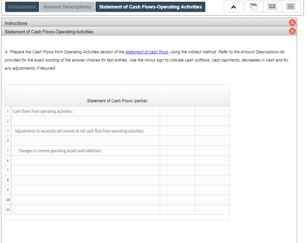Screen dimensions: 308x243
Task: Switch to cascade panel layout icon
Action: click(254, 6)
